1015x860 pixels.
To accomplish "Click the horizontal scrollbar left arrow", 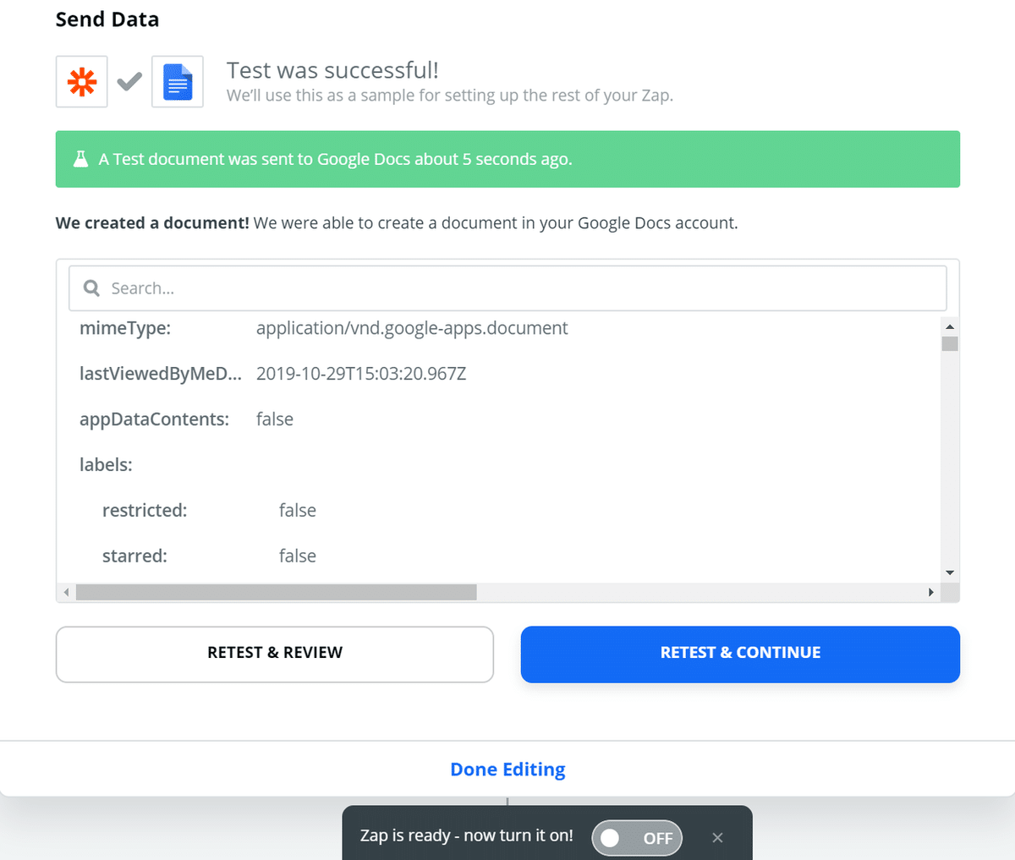I will [x=66, y=592].
